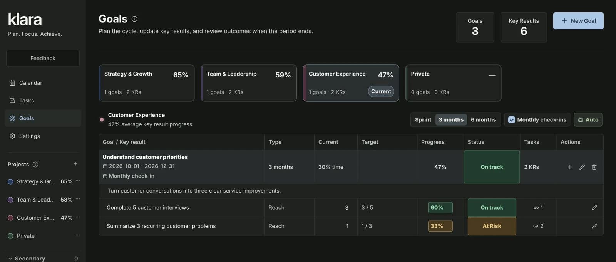Click Strategy & Gr... project color dot
The height and width of the screenshot is (262, 616).
(x=10, y=181)
